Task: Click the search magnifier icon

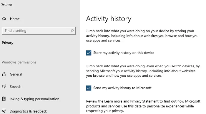Action: (x=72, y=31)
